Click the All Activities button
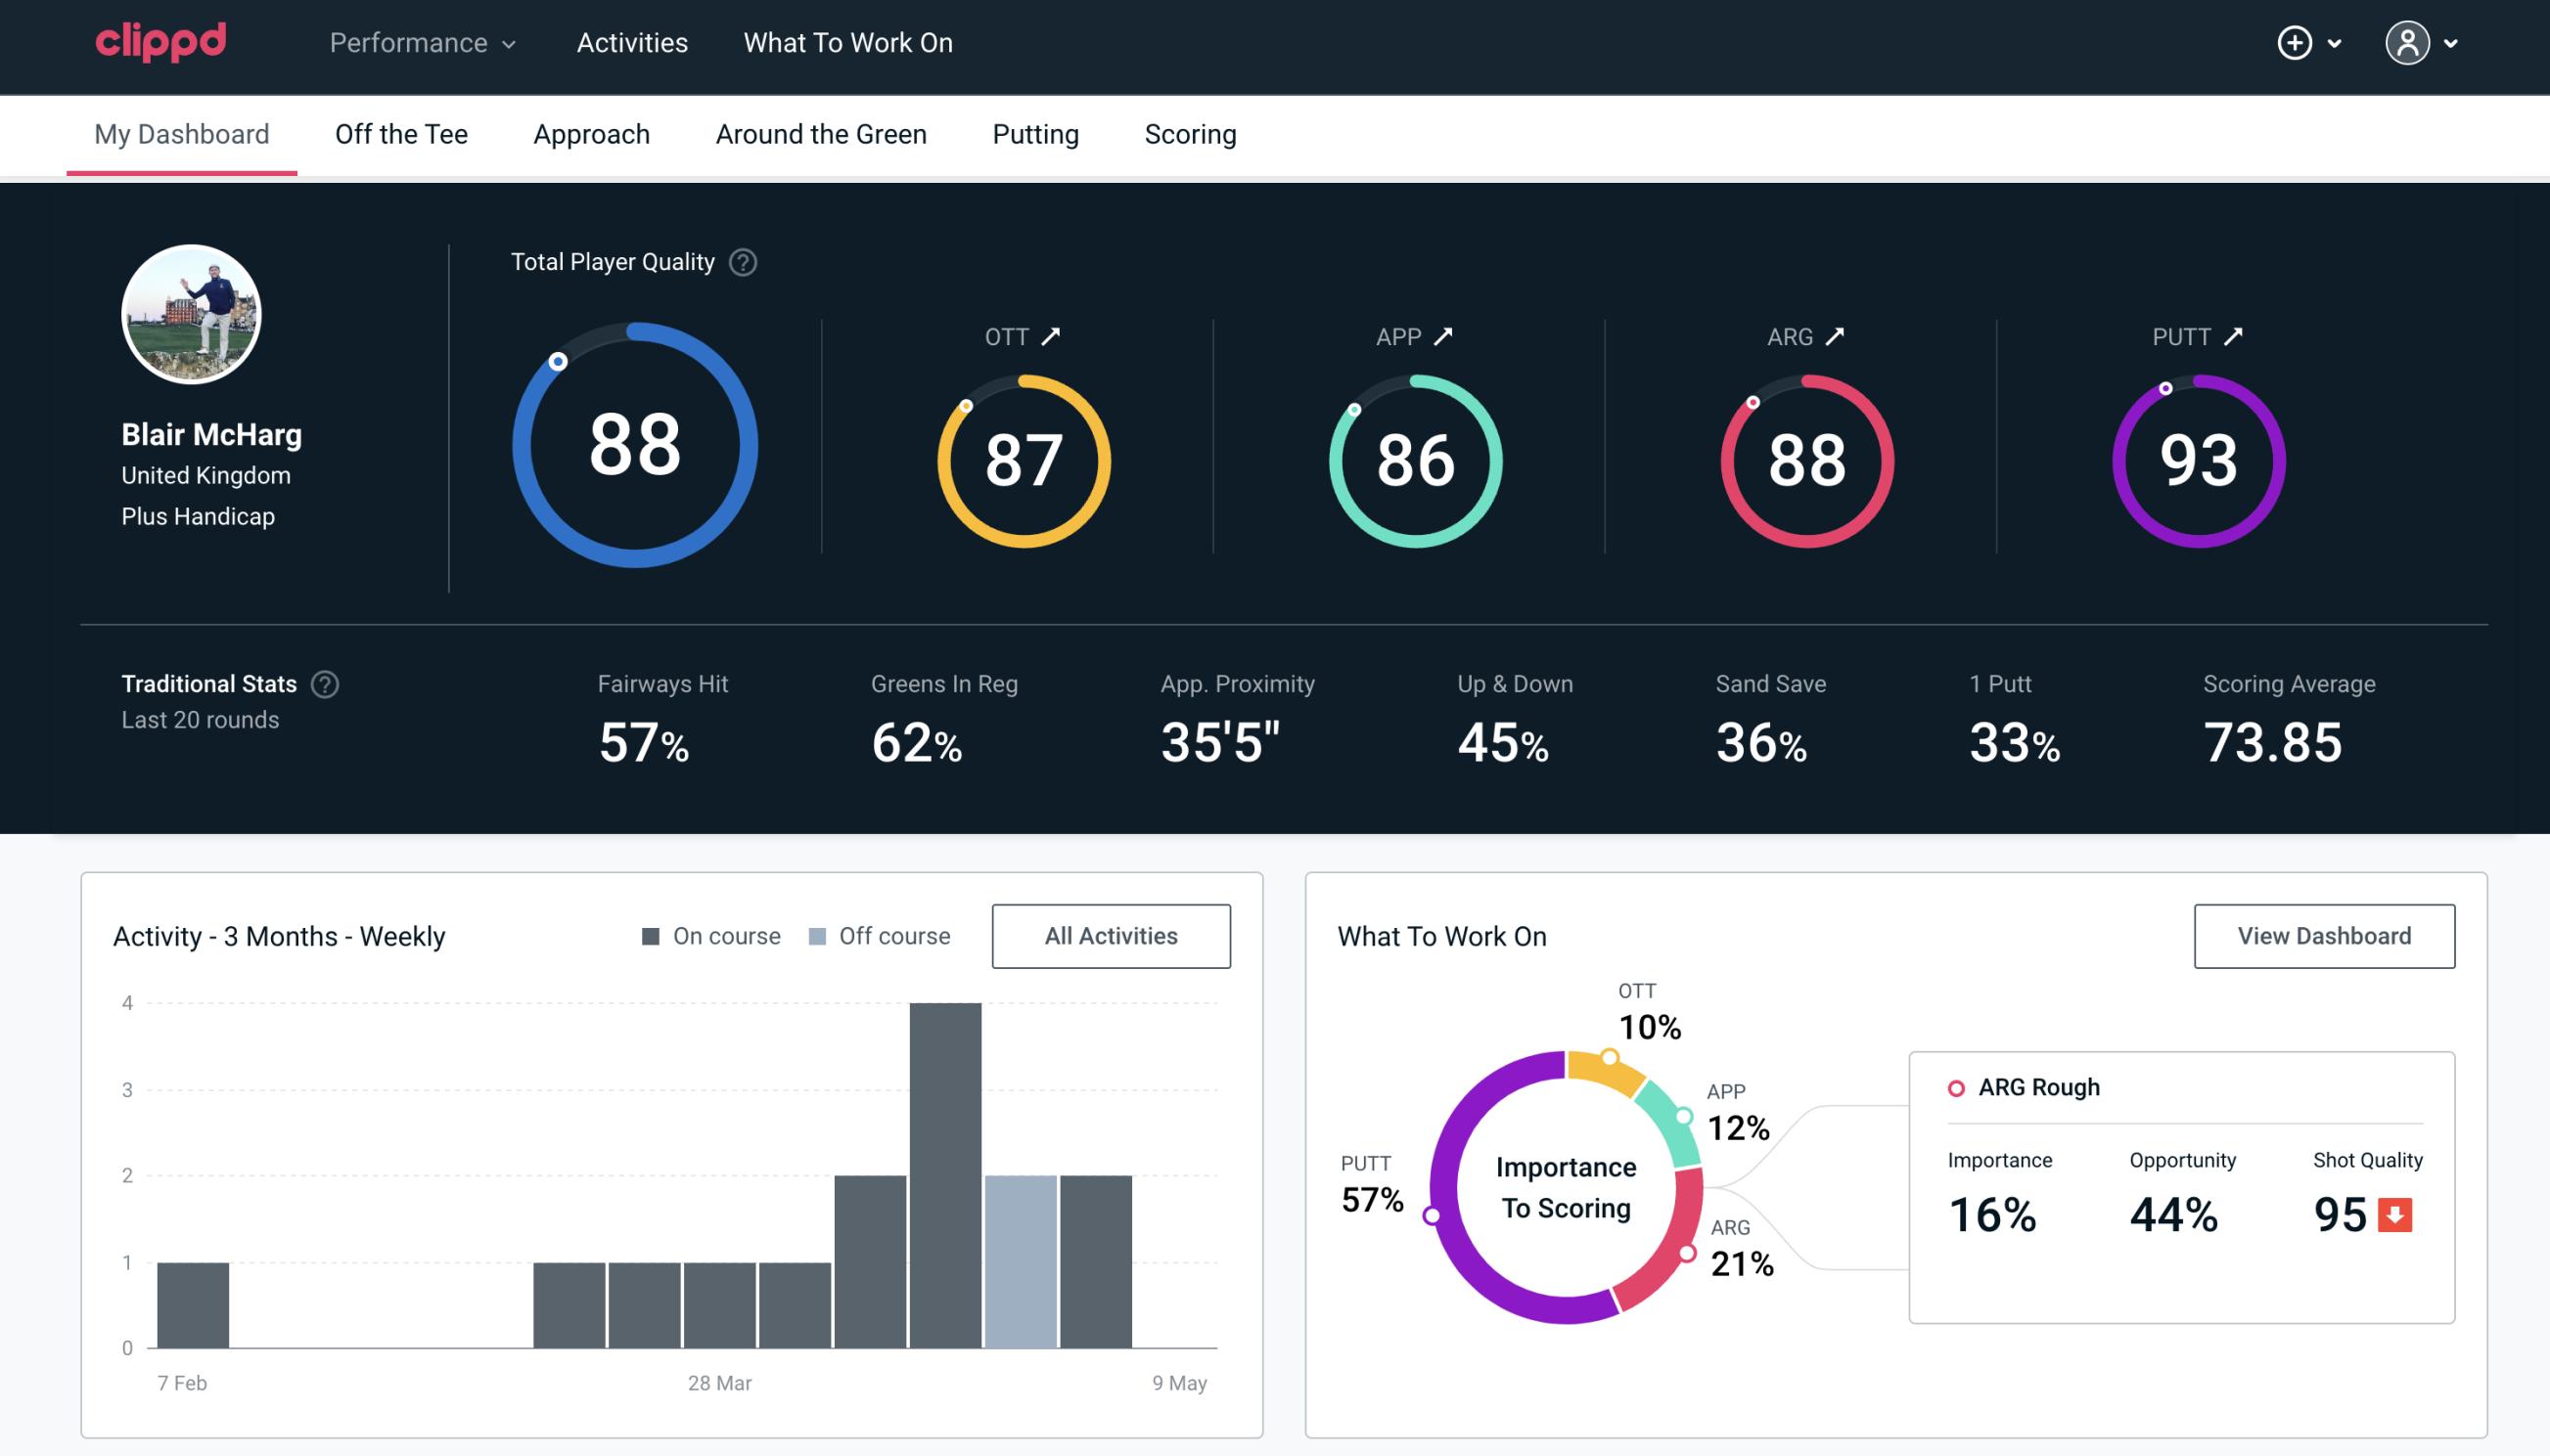The image size is (2550, 1456). point(1111,936)
